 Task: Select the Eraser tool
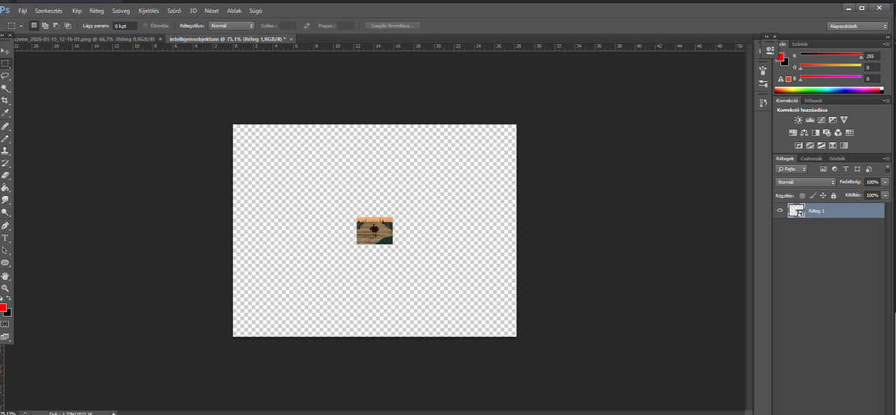(x=5, y=175)
